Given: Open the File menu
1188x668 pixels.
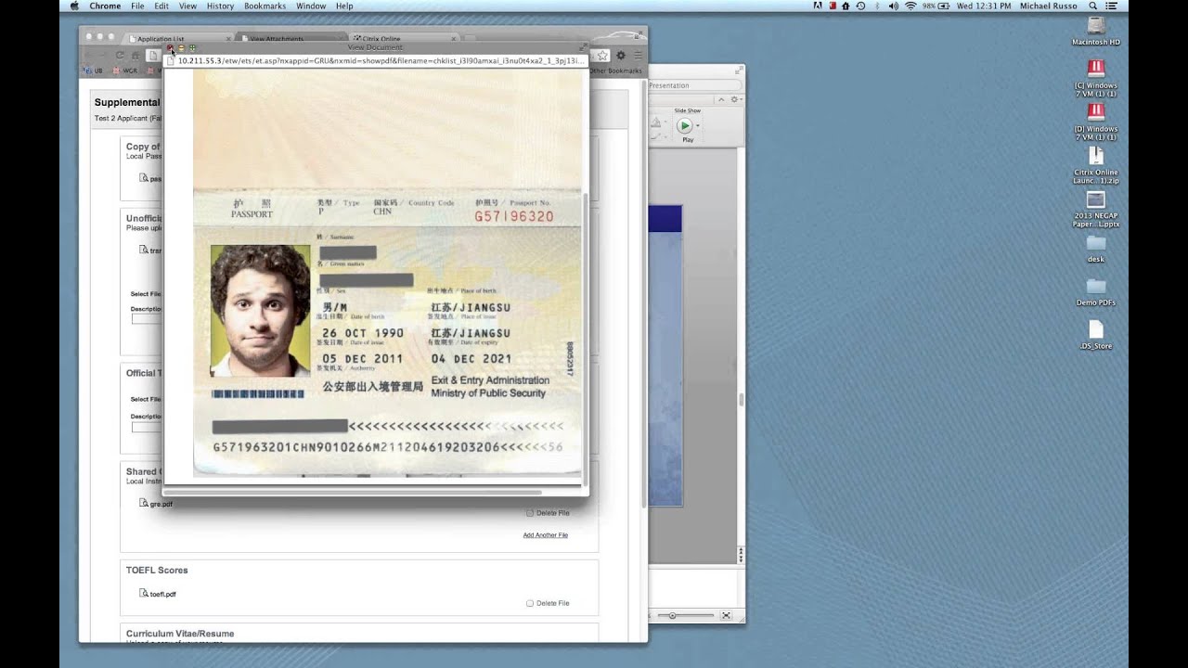Looking at the screenshot, I should (x=137, y=6).
